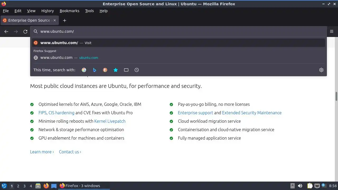Go back to the previous page
Viewport: 338px width, 190px height.
[6, 32]
